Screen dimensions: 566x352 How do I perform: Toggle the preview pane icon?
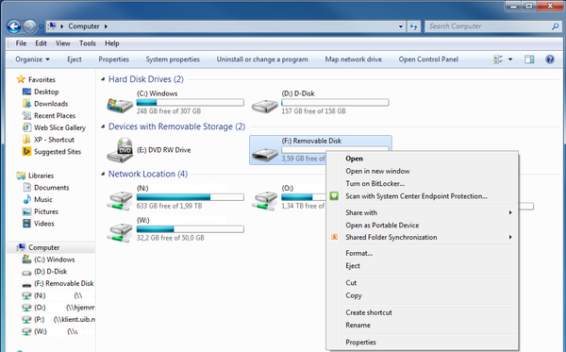(529, 59)
